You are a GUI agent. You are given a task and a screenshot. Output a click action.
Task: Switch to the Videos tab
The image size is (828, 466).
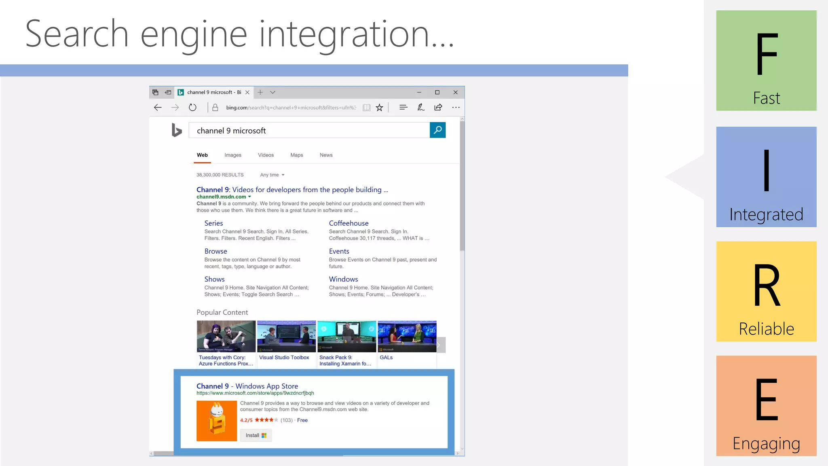tap(266, 155)
